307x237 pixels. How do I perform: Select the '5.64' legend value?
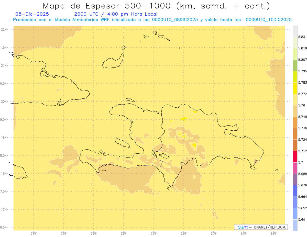tap(302, 219)
